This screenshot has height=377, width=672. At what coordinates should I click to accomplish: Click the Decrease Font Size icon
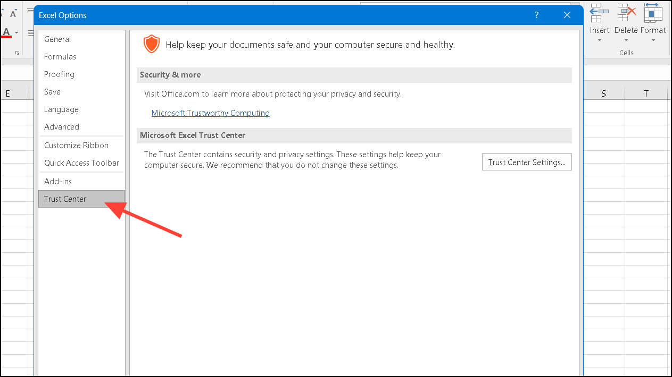pyautogui.click(x=13, y=13)
